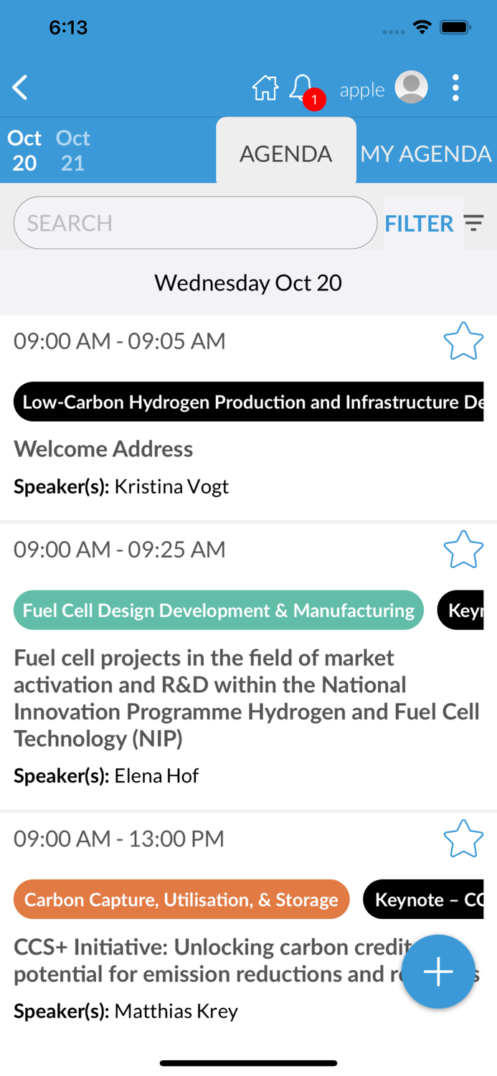Tap the back arrow to go back

19,87
